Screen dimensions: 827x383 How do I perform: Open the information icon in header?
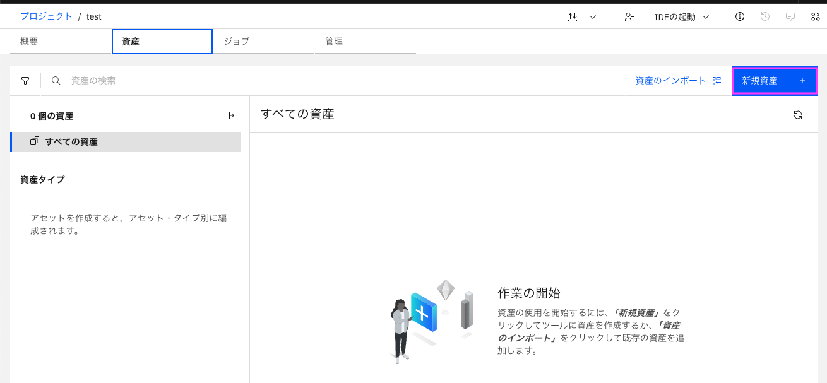pos(740,17)
